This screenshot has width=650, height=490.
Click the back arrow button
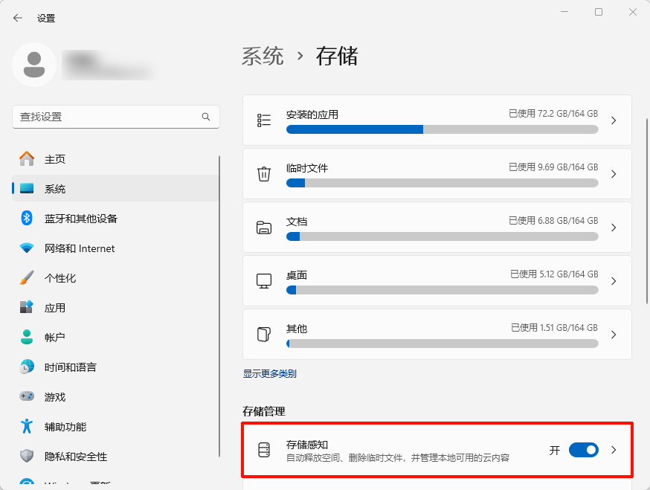tap(17, 17)
